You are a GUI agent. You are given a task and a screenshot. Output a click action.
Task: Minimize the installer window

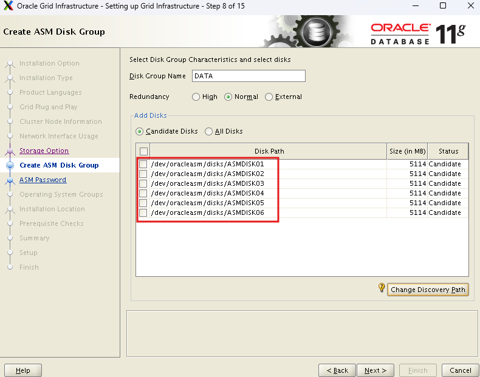coord(416,5)
